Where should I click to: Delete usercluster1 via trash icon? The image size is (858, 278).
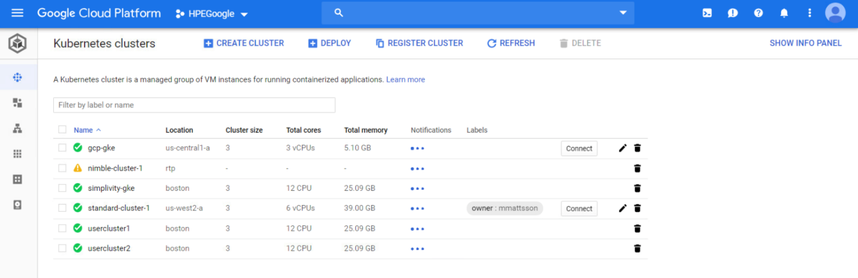tap(638, 228)
